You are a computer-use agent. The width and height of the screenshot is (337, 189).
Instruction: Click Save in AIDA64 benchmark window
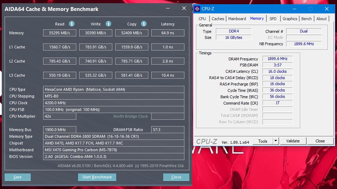coord(18,177)
